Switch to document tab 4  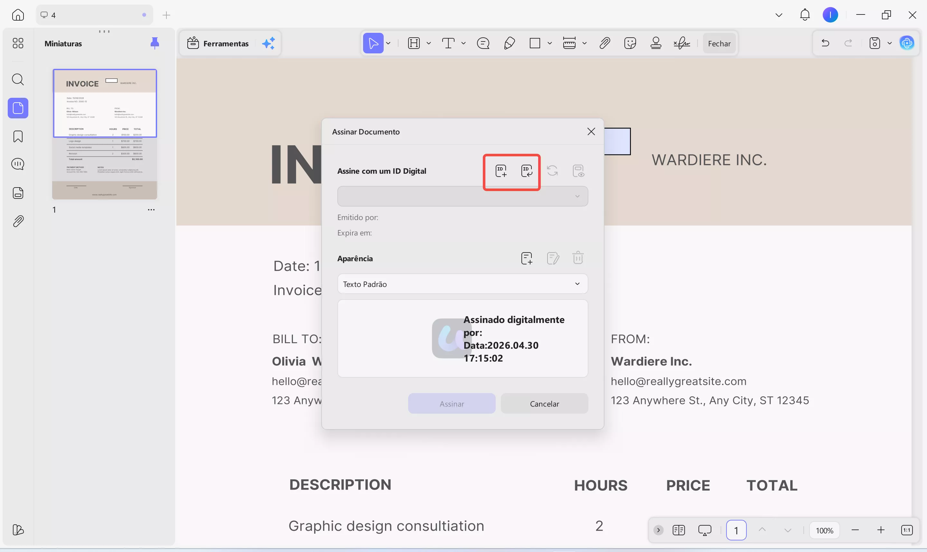tap(95, 15)
